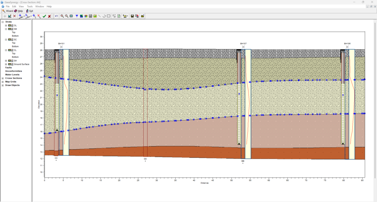Expand the Map Grids tree node
This screenshot has height=202, width=377.
pyautogui.click(x=3, y=82)
